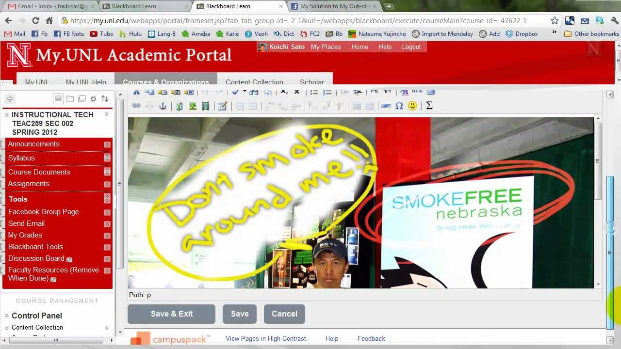
Task: Open the Omega special character picker
Action: tap(399, 106)
